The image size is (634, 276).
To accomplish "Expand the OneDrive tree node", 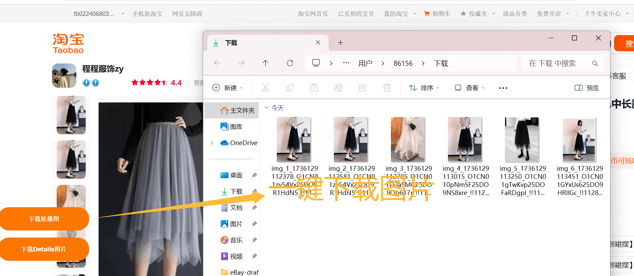I will pyautogui.click(x=212, y=143).
